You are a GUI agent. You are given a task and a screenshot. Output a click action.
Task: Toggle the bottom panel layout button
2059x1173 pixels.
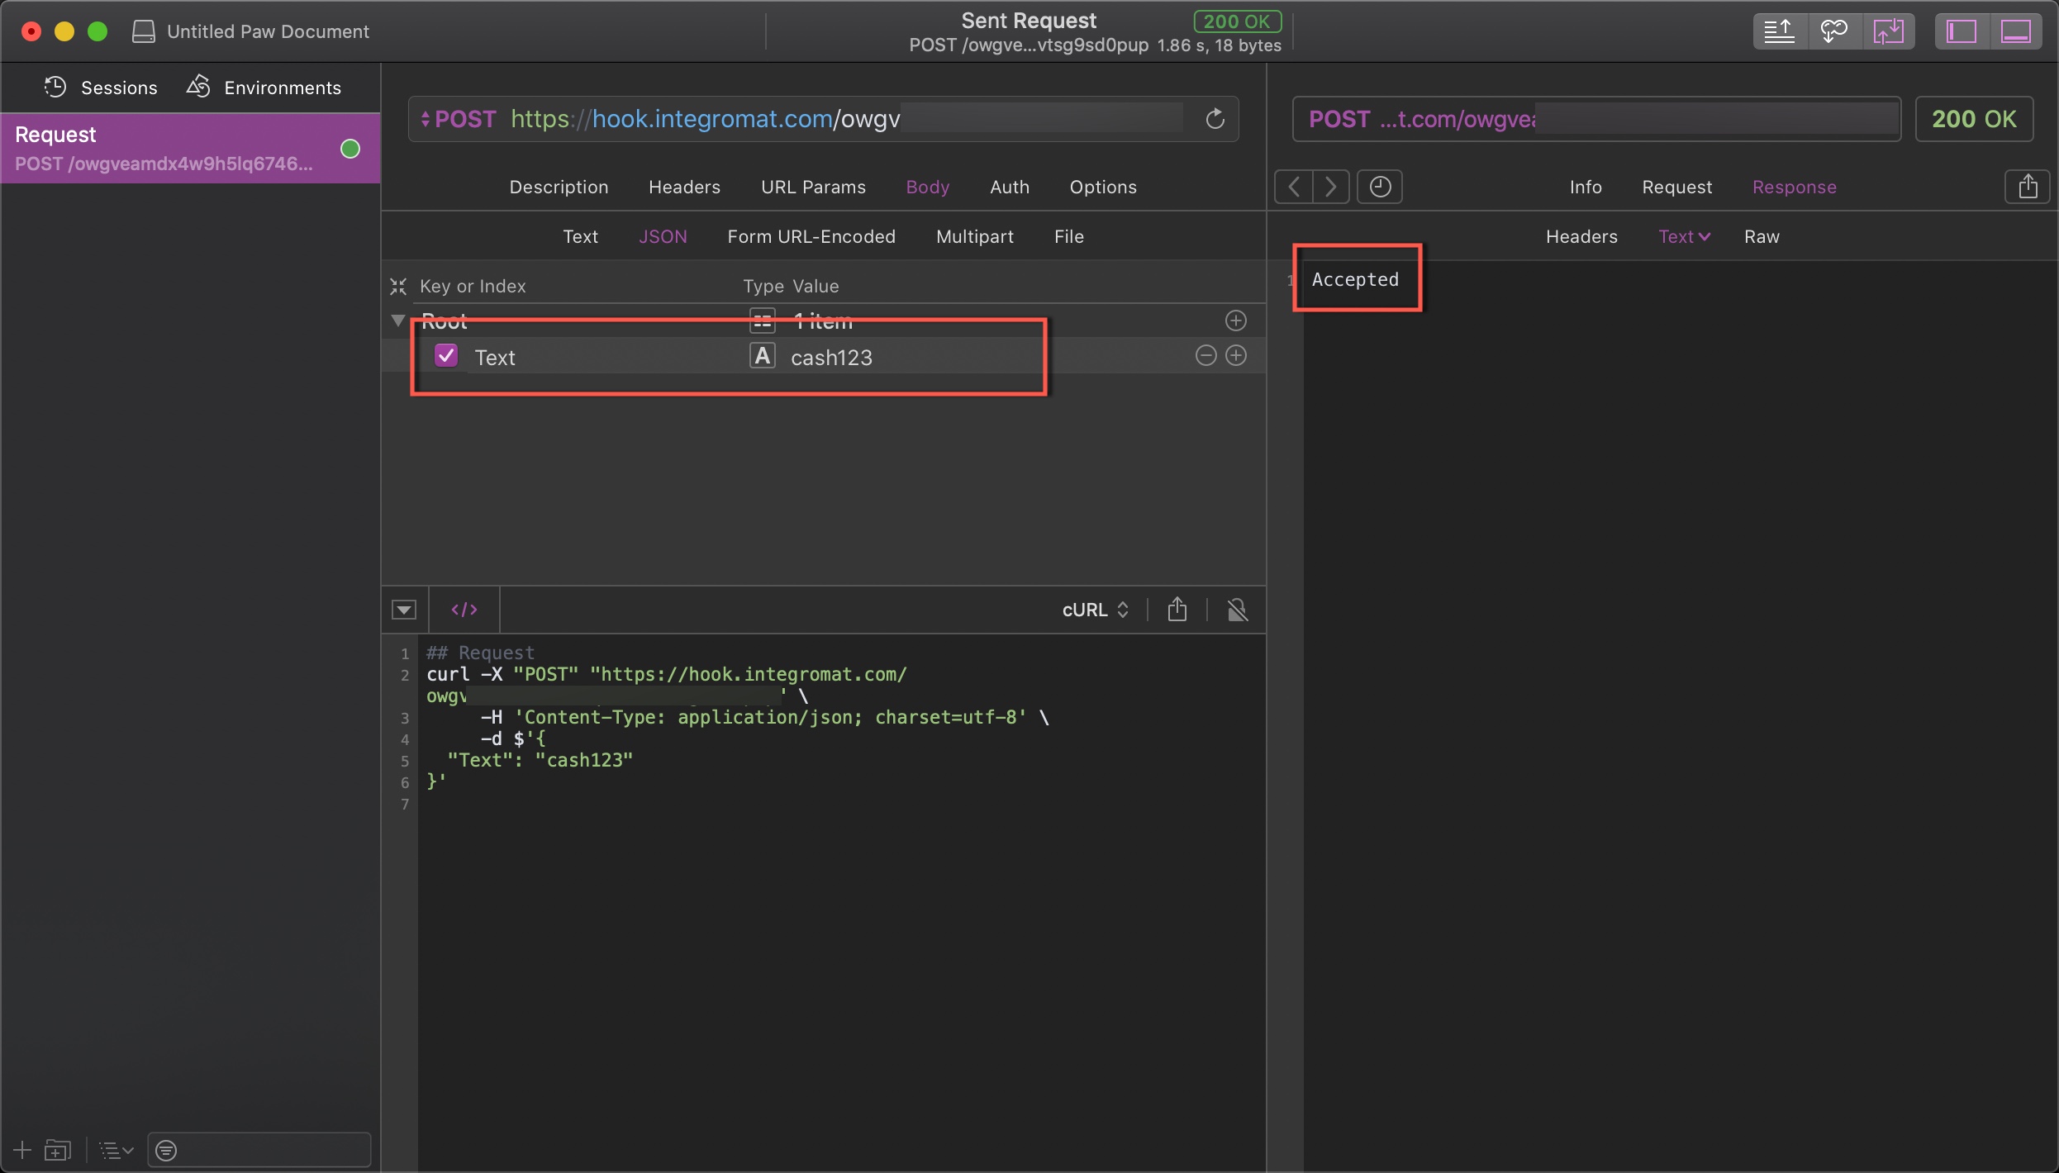(2015, 31)
